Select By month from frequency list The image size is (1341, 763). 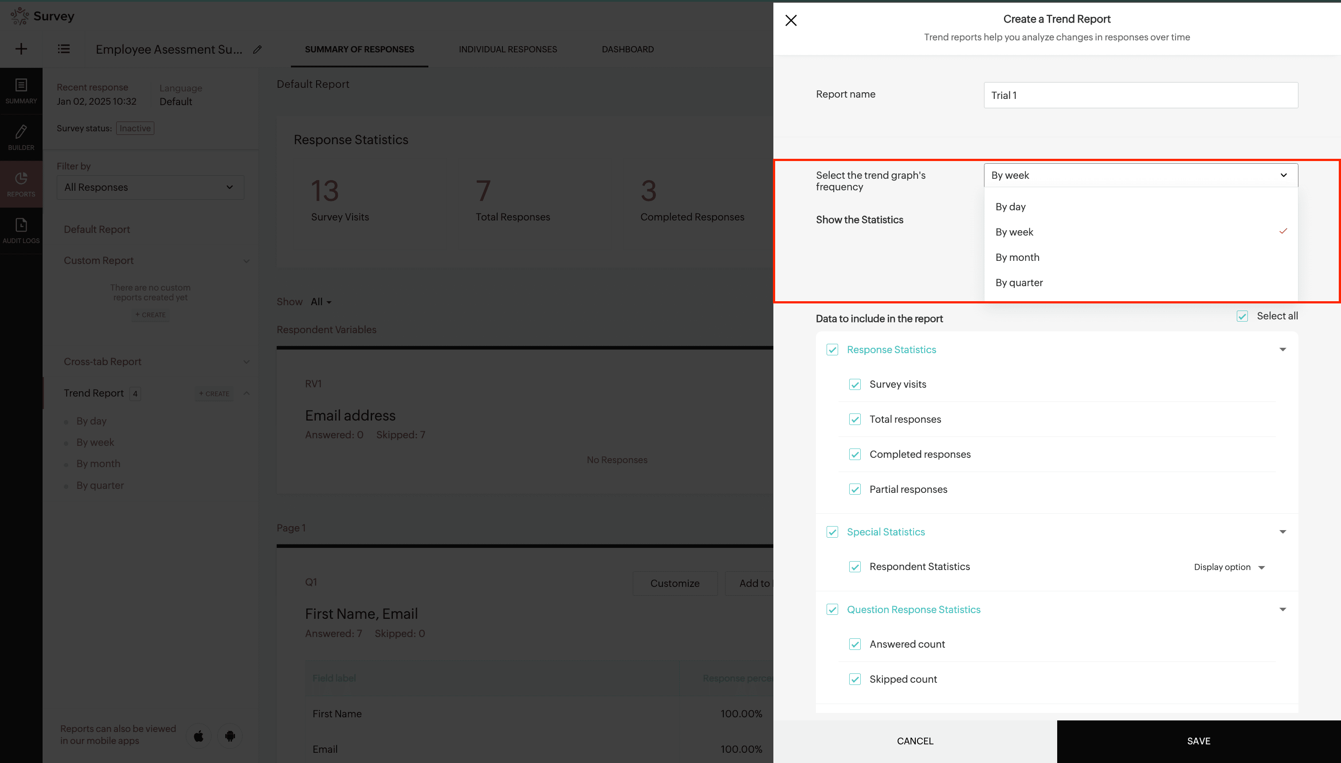[x=1017, y=257]
